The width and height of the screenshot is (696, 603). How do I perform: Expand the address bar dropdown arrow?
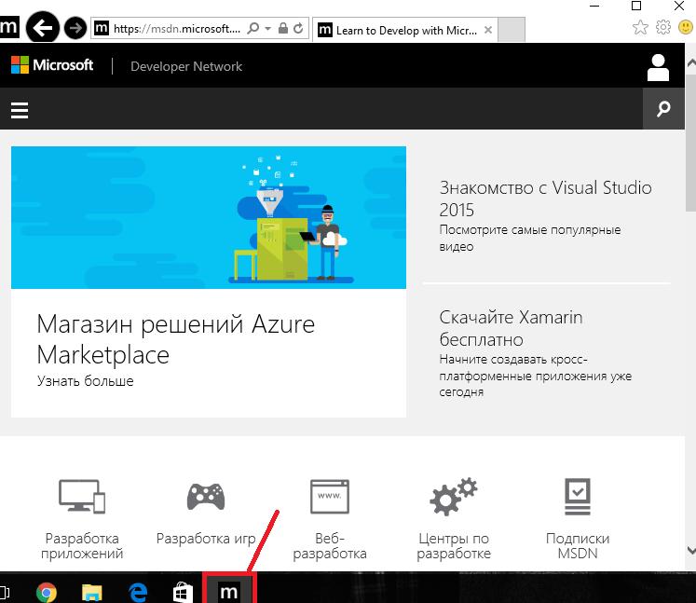click(x=267, y=28)
